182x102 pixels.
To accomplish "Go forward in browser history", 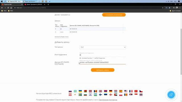I will [5, 8].
